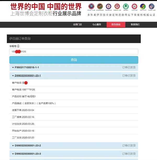Click the third purple award badge
The image size is (157, 160).
point(109,7)
